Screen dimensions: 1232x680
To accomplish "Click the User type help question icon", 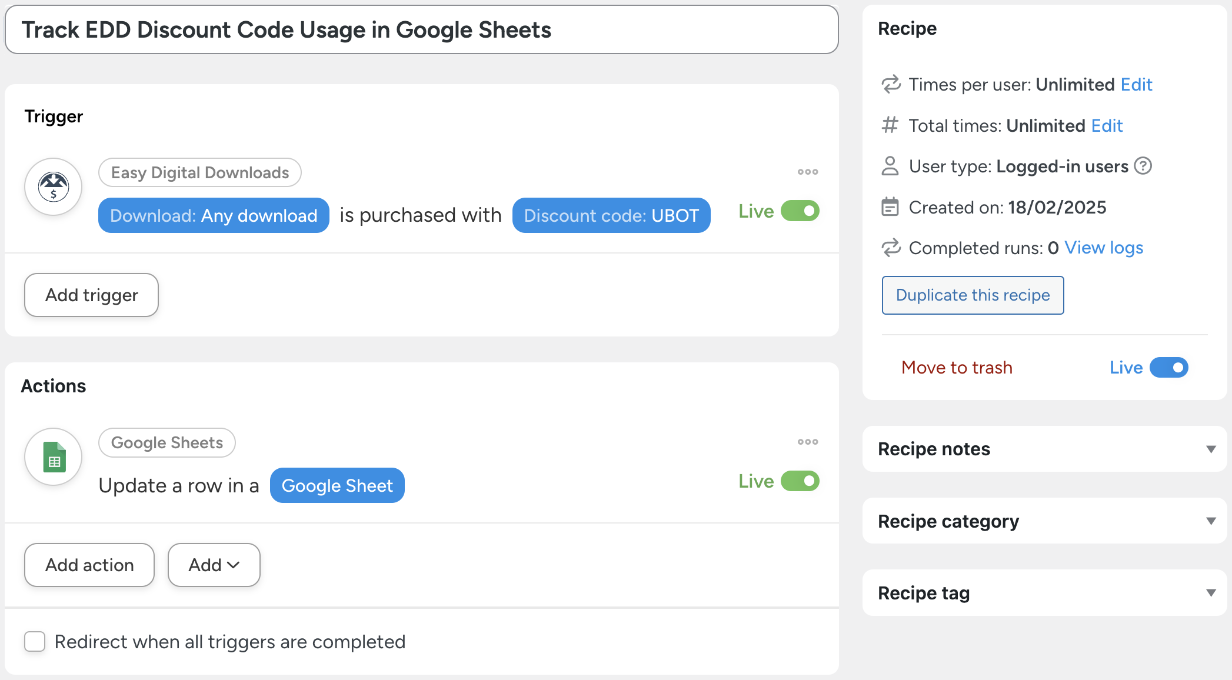I will pos(1143,166).
